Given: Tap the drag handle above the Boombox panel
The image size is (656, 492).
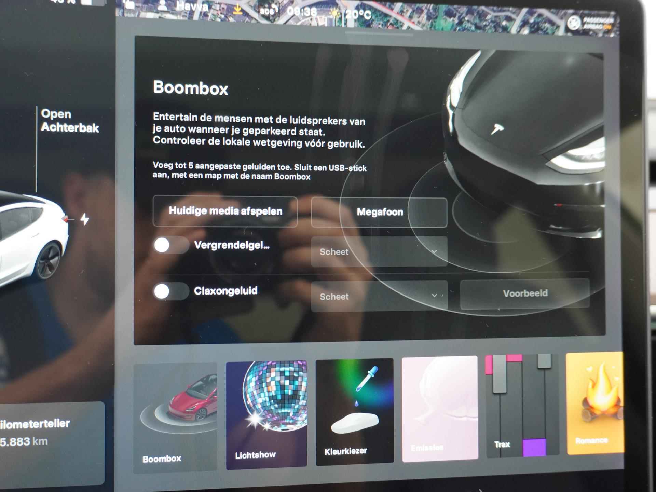Looking at the screenshot, I should click(379, 34).
